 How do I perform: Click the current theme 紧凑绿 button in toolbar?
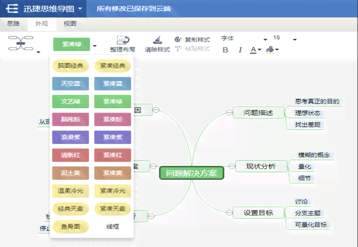[x=72, y=44]
